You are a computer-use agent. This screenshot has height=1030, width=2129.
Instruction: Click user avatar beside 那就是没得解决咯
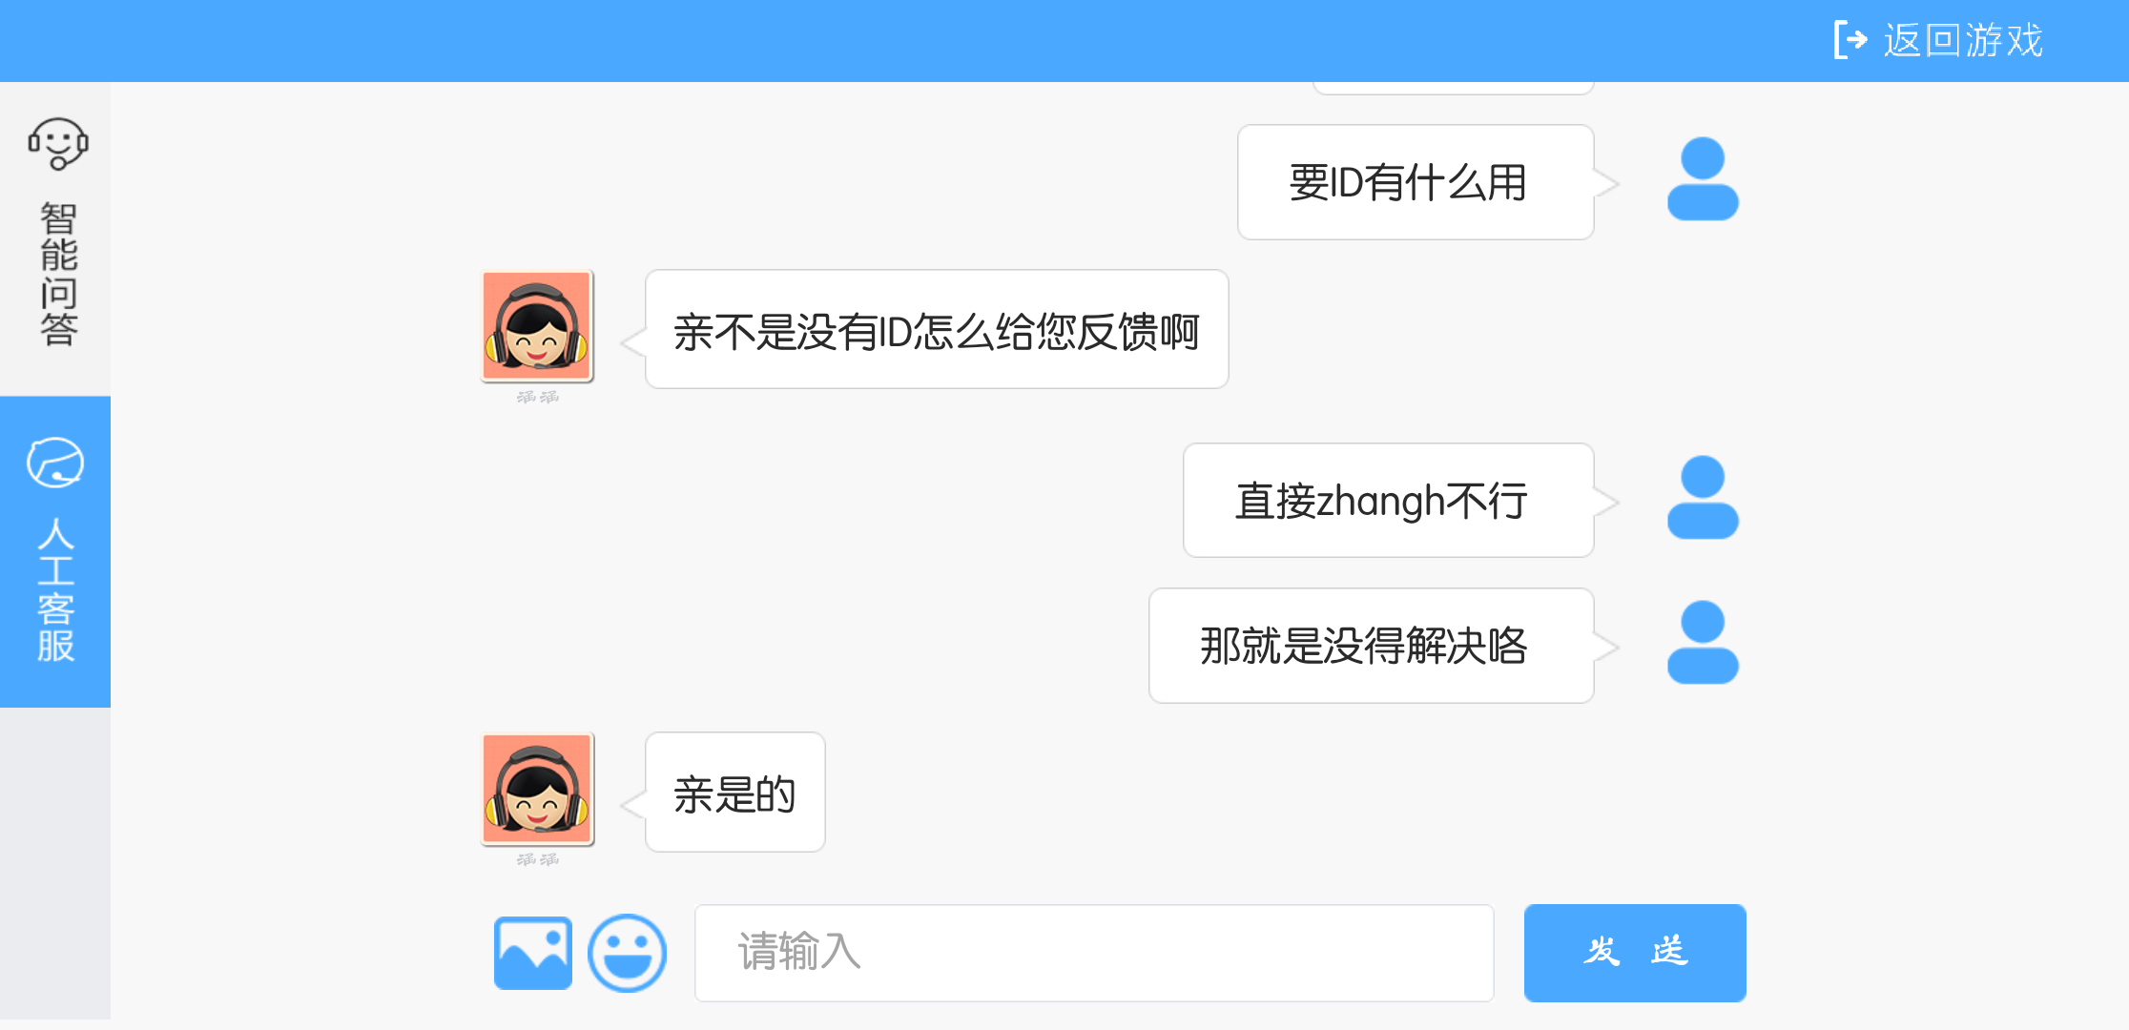1703,643
